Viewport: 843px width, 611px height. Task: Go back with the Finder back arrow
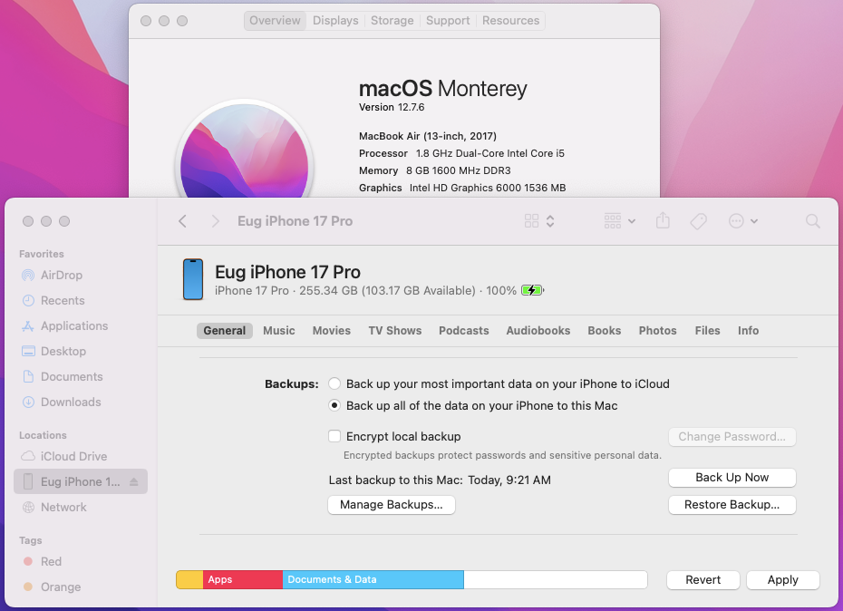point(183,221)
